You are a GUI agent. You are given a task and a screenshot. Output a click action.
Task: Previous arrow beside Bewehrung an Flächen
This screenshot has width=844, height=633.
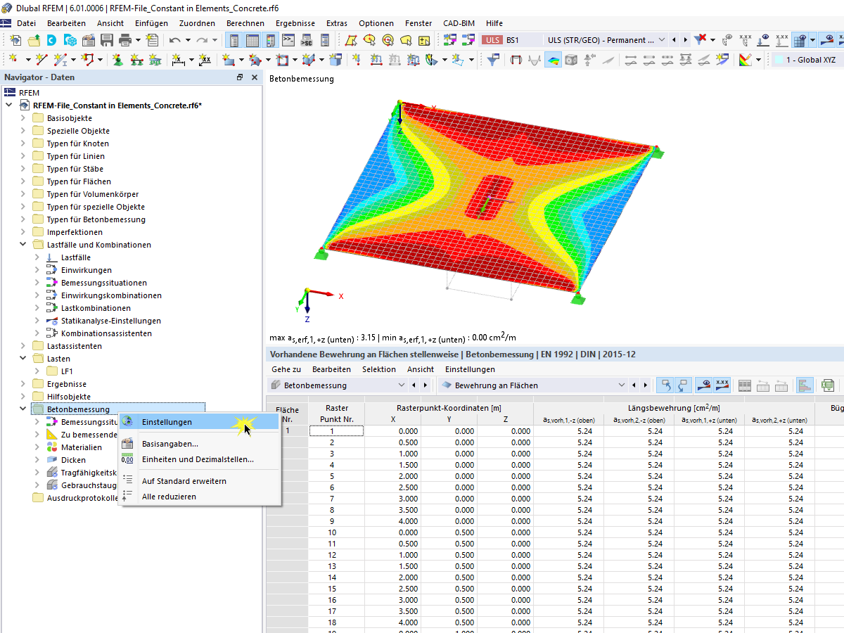coord(634,385)
